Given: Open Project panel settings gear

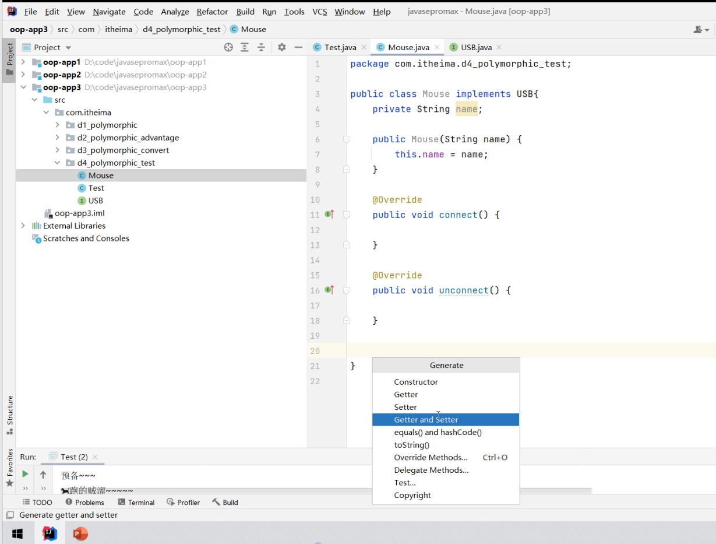Looking at the screenshot, I should (282, 47).
